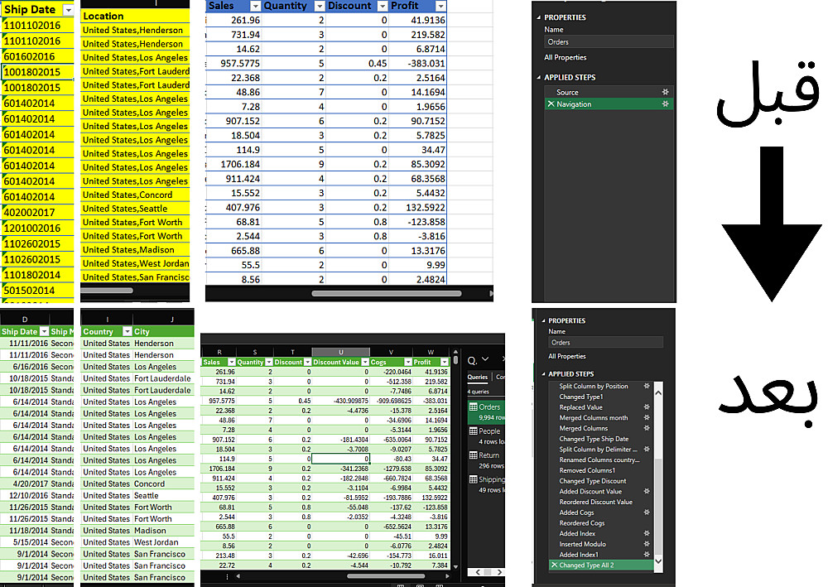Image resolution: width=828 pixels, height=587 pixels.
Task: Click the Shipping query table icon
Action: (x=474, y=479)
